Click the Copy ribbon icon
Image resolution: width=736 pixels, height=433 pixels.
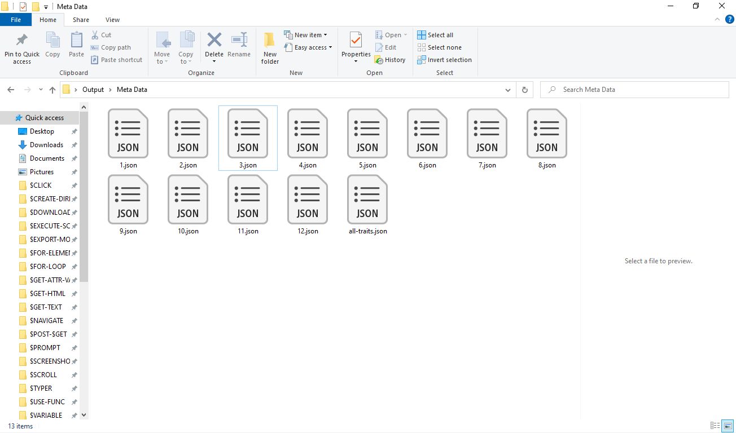(x=52, y=40)
